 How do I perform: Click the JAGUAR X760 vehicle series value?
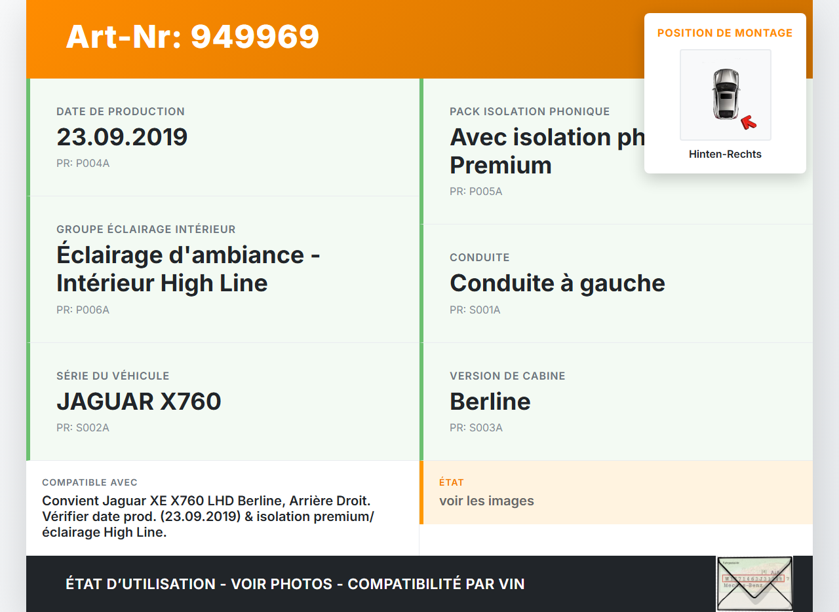point(139,401)
